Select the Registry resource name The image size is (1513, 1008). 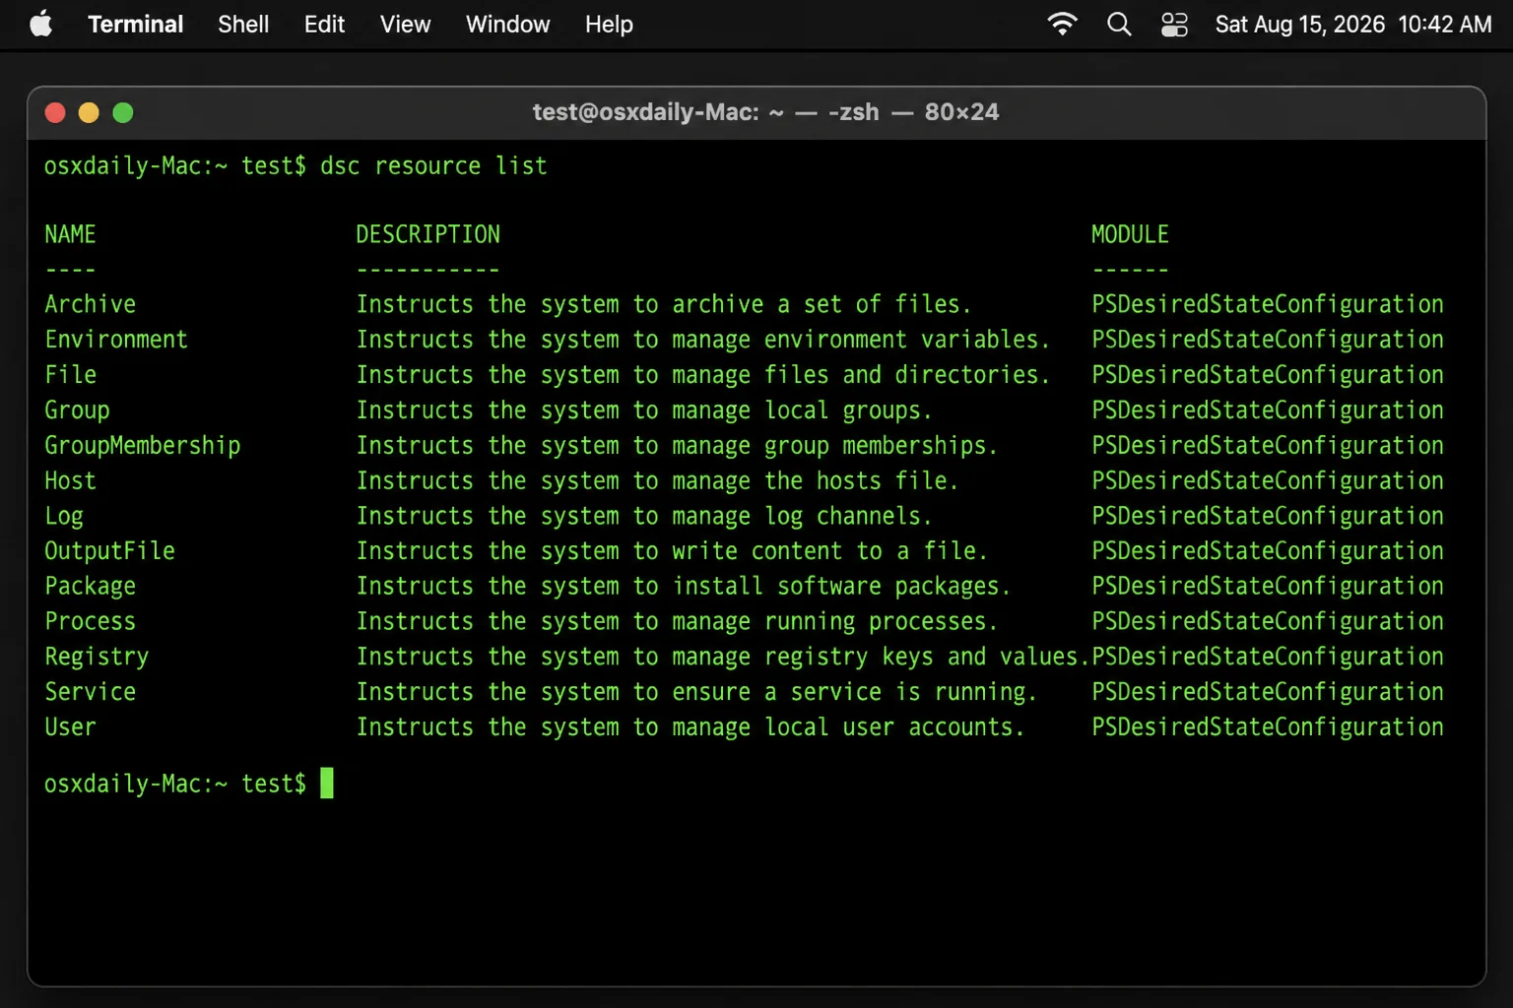pyautogui.click(x=97, y=658)
